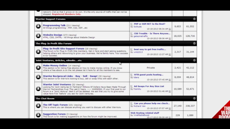Open the Website Design forum
Image resolution: width=230 pixels, height=129 pixels.
52,35
